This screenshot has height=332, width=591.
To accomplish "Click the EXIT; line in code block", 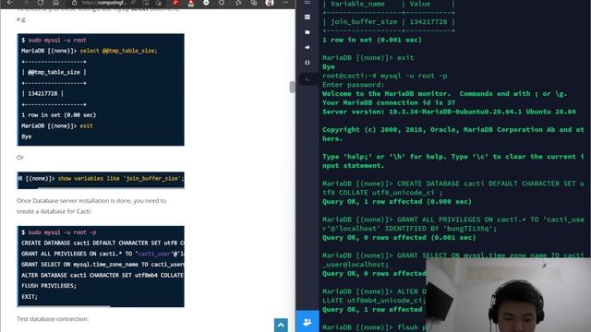I will click(30, 297).
